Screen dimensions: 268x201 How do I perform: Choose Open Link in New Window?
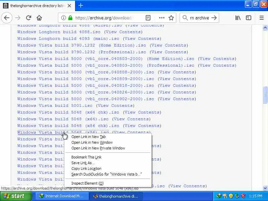tap(92, 142)
